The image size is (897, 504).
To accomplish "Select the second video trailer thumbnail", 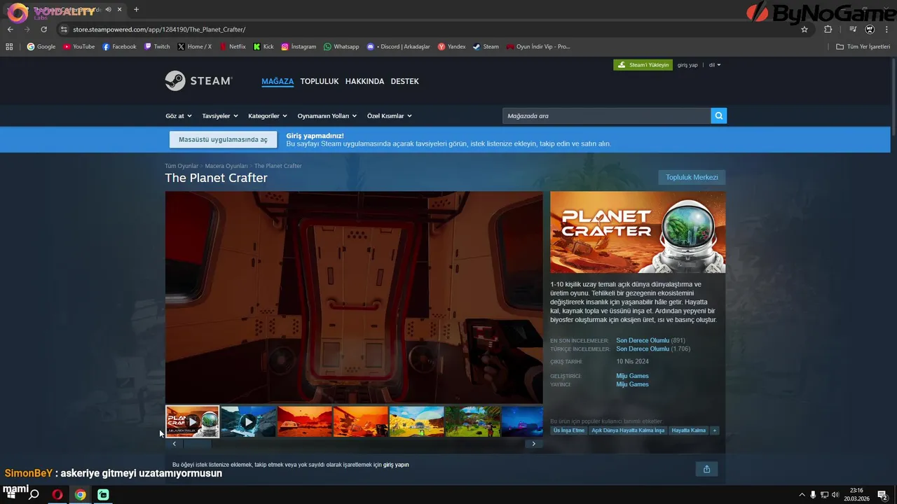I will tap(248, 422).
